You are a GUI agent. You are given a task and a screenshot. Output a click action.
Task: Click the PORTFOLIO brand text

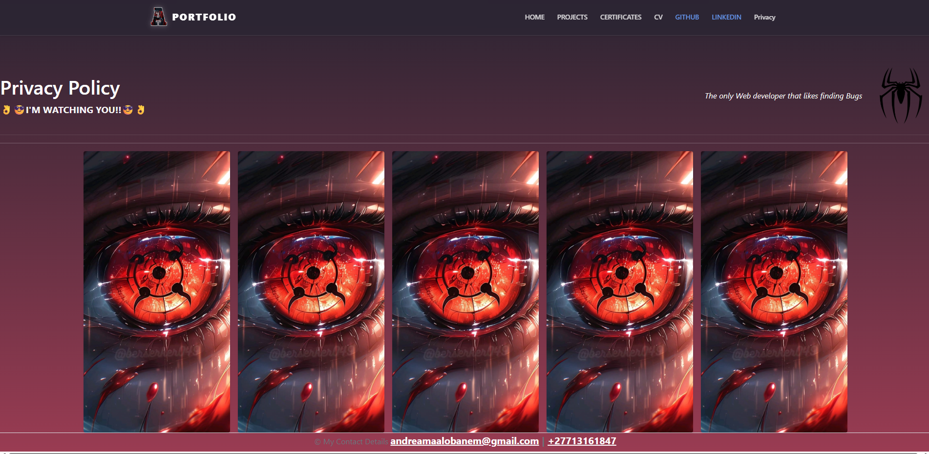coord(204,17)
